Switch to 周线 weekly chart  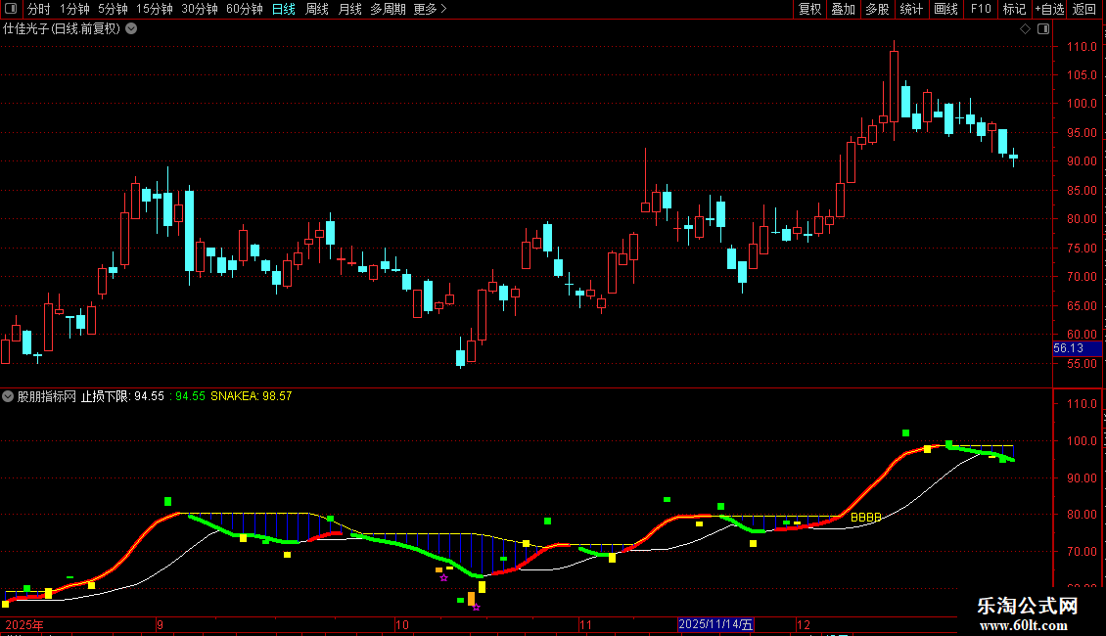[x=317, y=9]
